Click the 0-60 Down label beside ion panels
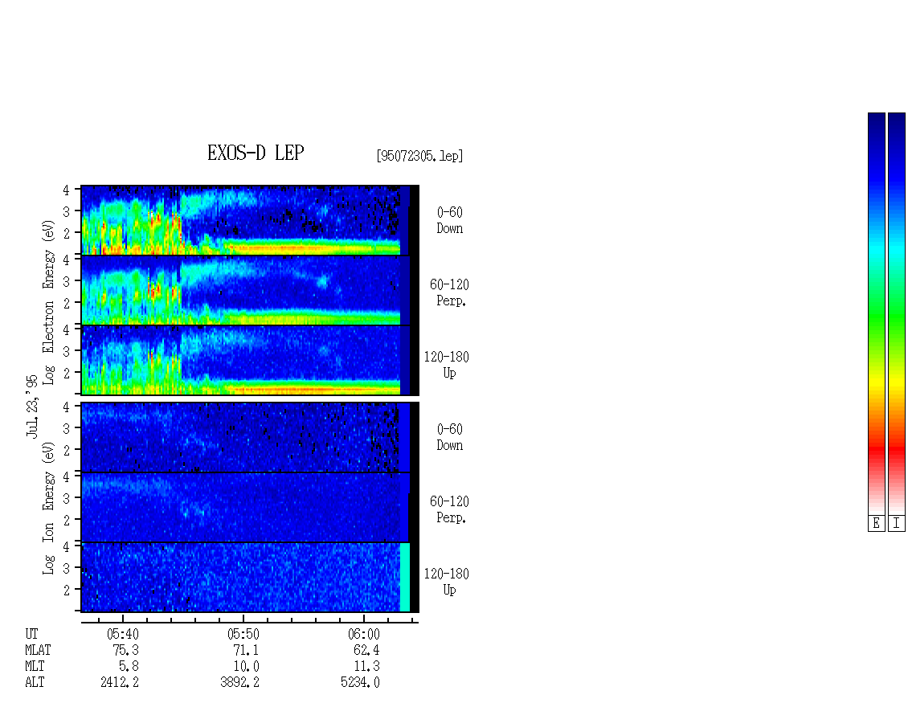The image size is (908, 703). tap(450, 437)
